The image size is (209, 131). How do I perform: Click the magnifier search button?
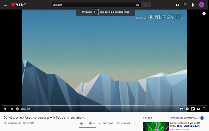(x=146, y=5)
